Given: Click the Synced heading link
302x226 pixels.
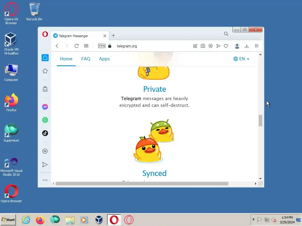Looking at the screenshot, I should tap(155, 173).
